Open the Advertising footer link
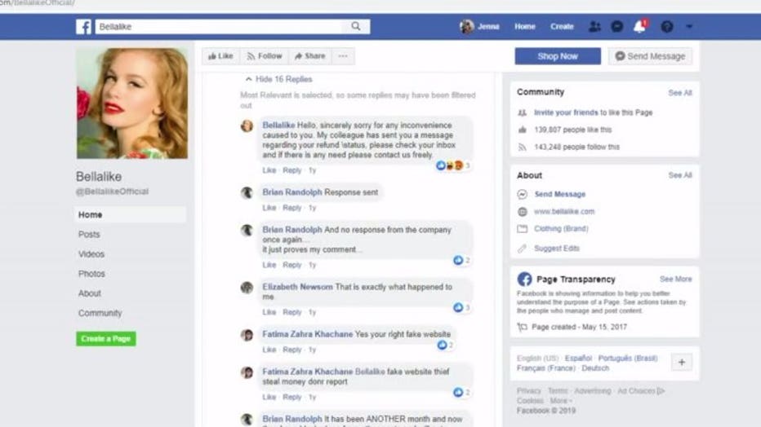This screenshot has width=761, height=427. click(x=593, y=390)
